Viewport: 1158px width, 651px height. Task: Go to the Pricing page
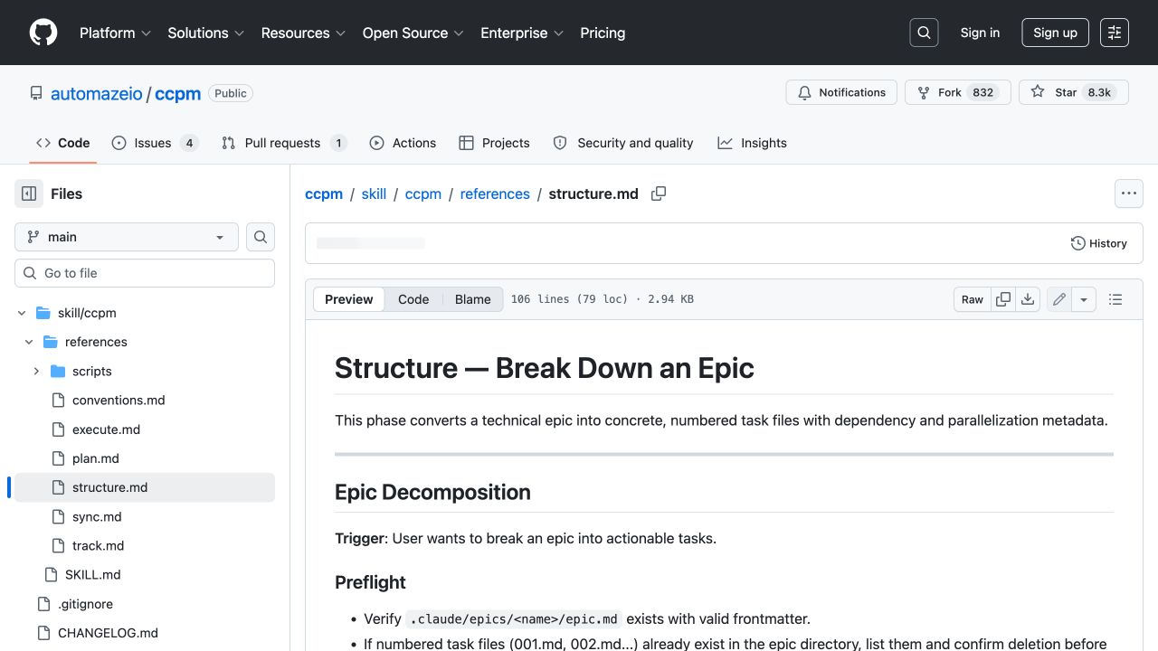point(603,33)
